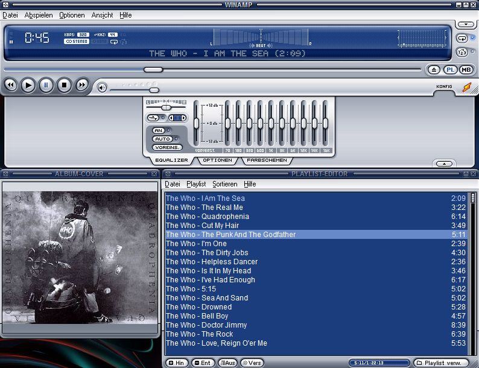Increase crossfade value with right arrow
The image size is (479, 368).
click(183, 118)
